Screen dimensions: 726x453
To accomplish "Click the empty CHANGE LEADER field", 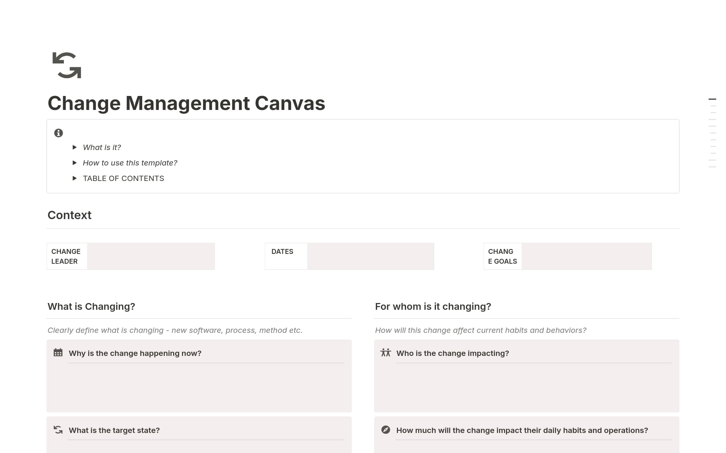I will point(150,256).
